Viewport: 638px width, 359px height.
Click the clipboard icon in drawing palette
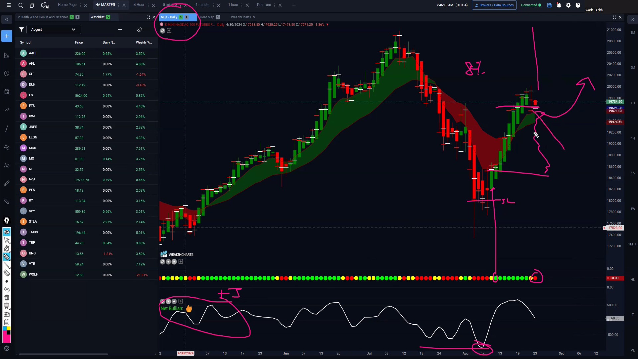(x=7, y=322)
